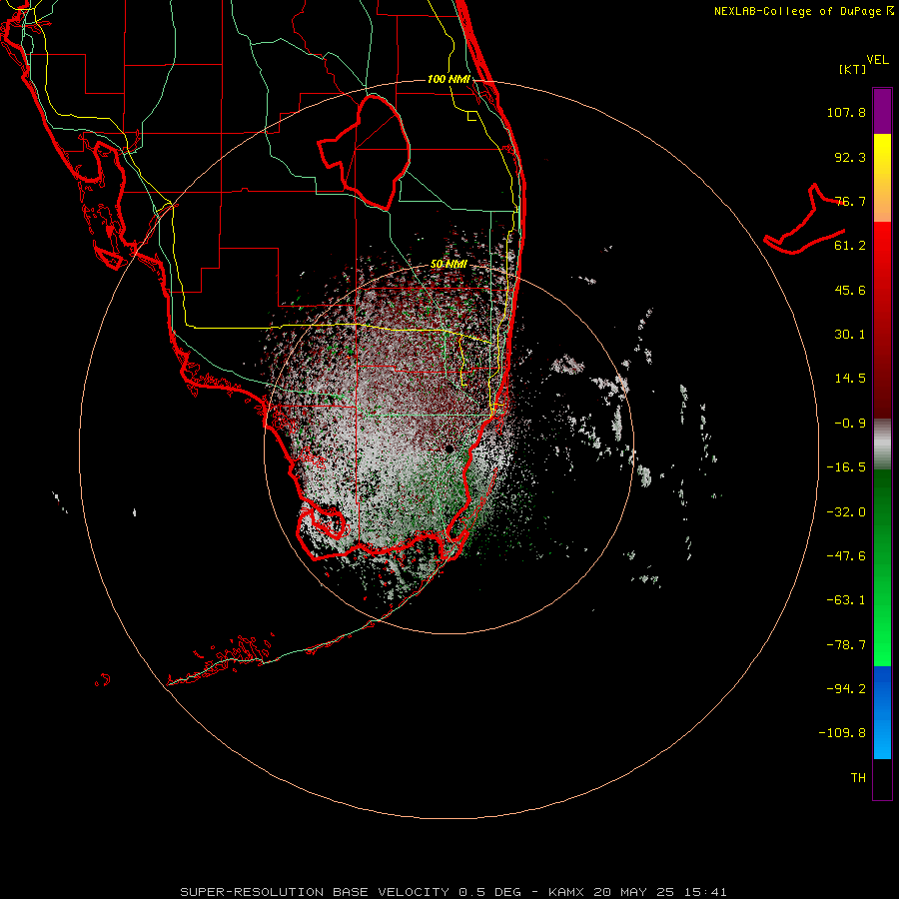Pick the purple segment of the velocity color bar
This screenshot has width=899, height=899.
882,111
